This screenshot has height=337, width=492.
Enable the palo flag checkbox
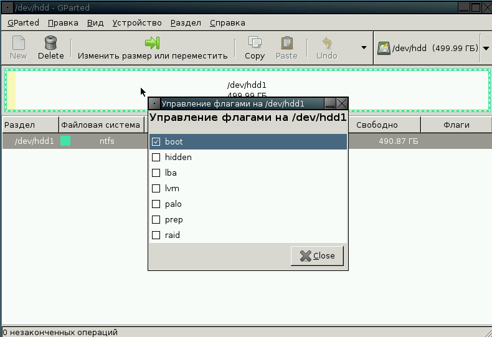coord(156,204)
